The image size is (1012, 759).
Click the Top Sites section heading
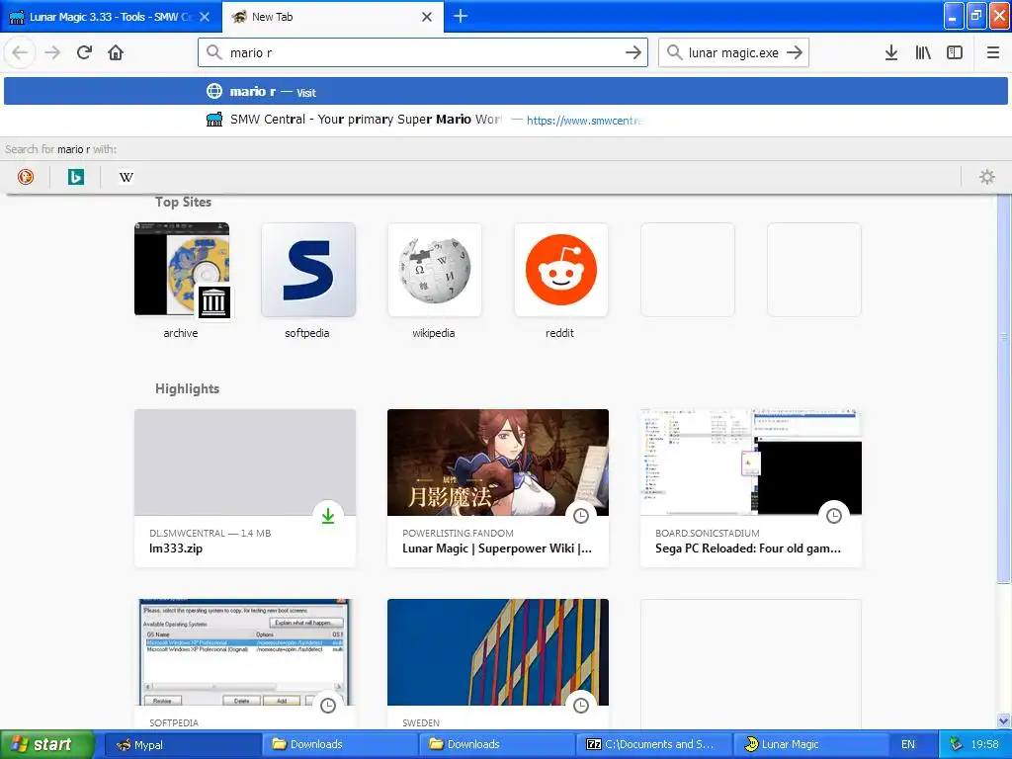183,202
